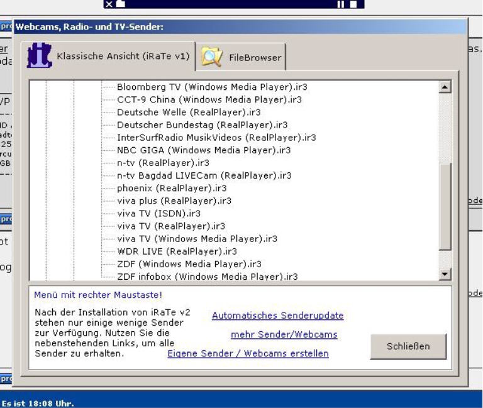Open the Automatisches Senderupdate link

[x=277, y=316]
